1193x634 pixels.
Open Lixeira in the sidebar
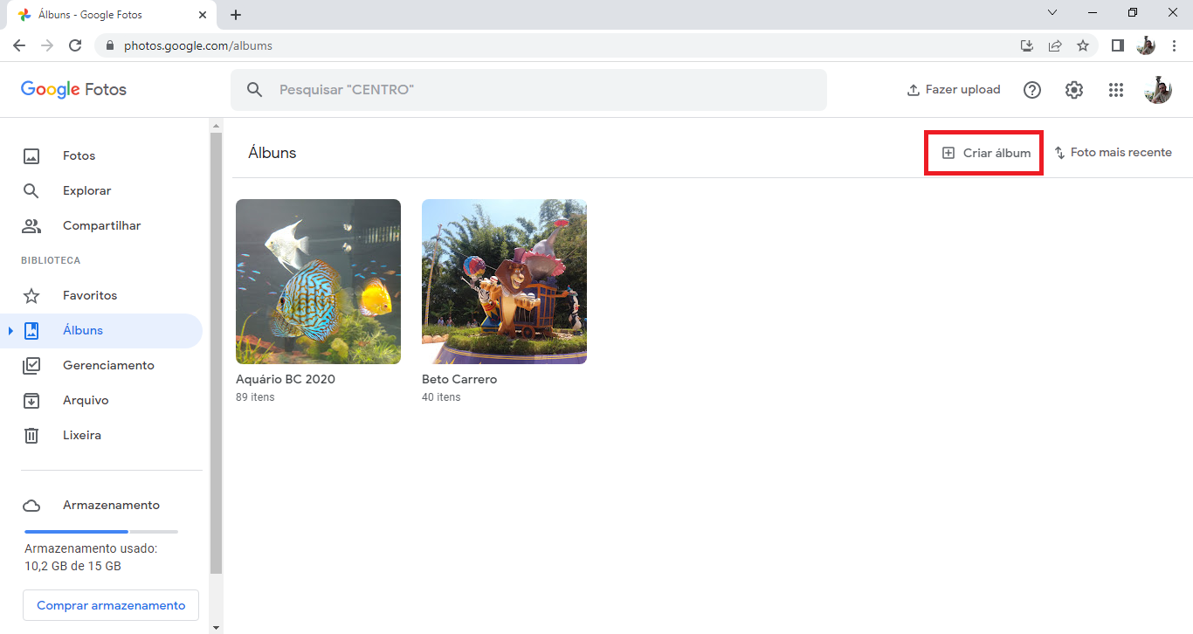click(101, 435)
